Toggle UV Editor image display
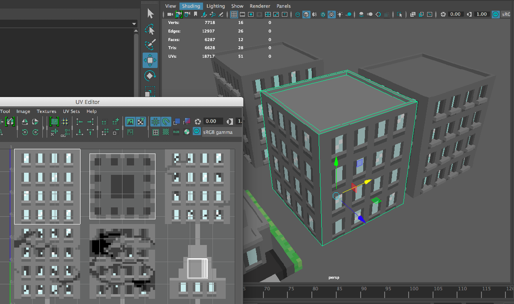Image resolution: width=514 pixels, height=304 pixels. pyautogui.click(x=129, y=121)
